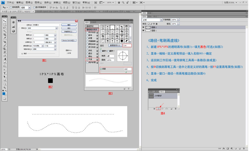This screenshot has height=151, width=249.
Task: Toggle the 自动选择 checkbox
Action: (11, 7)
